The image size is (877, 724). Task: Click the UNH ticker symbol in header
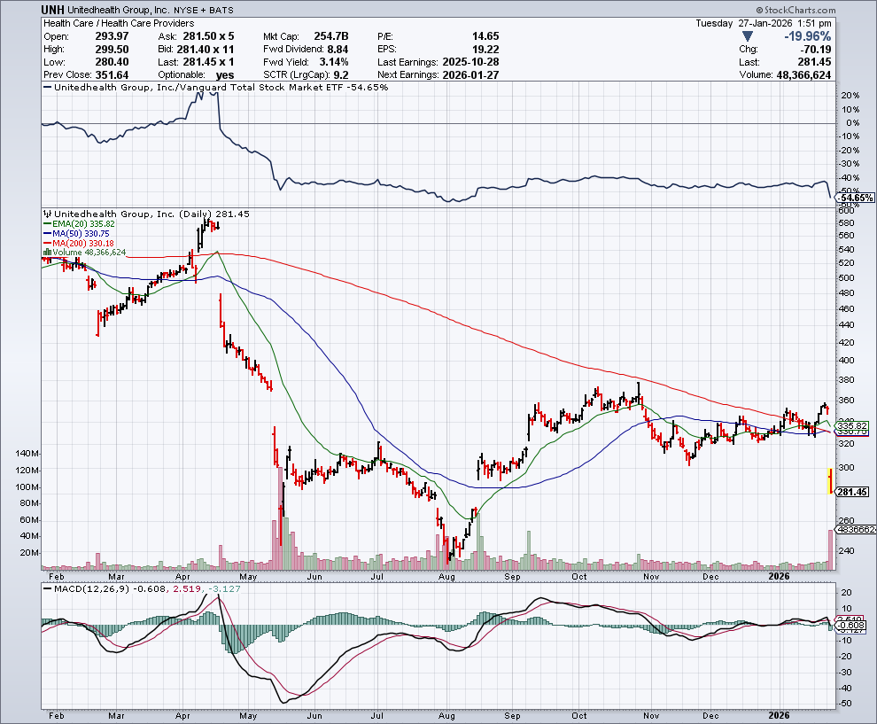tap(52, 8)
